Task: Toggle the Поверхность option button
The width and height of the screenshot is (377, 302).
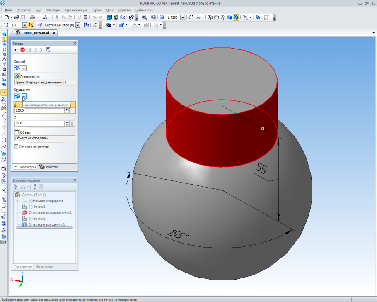Action: coord(17,76)
